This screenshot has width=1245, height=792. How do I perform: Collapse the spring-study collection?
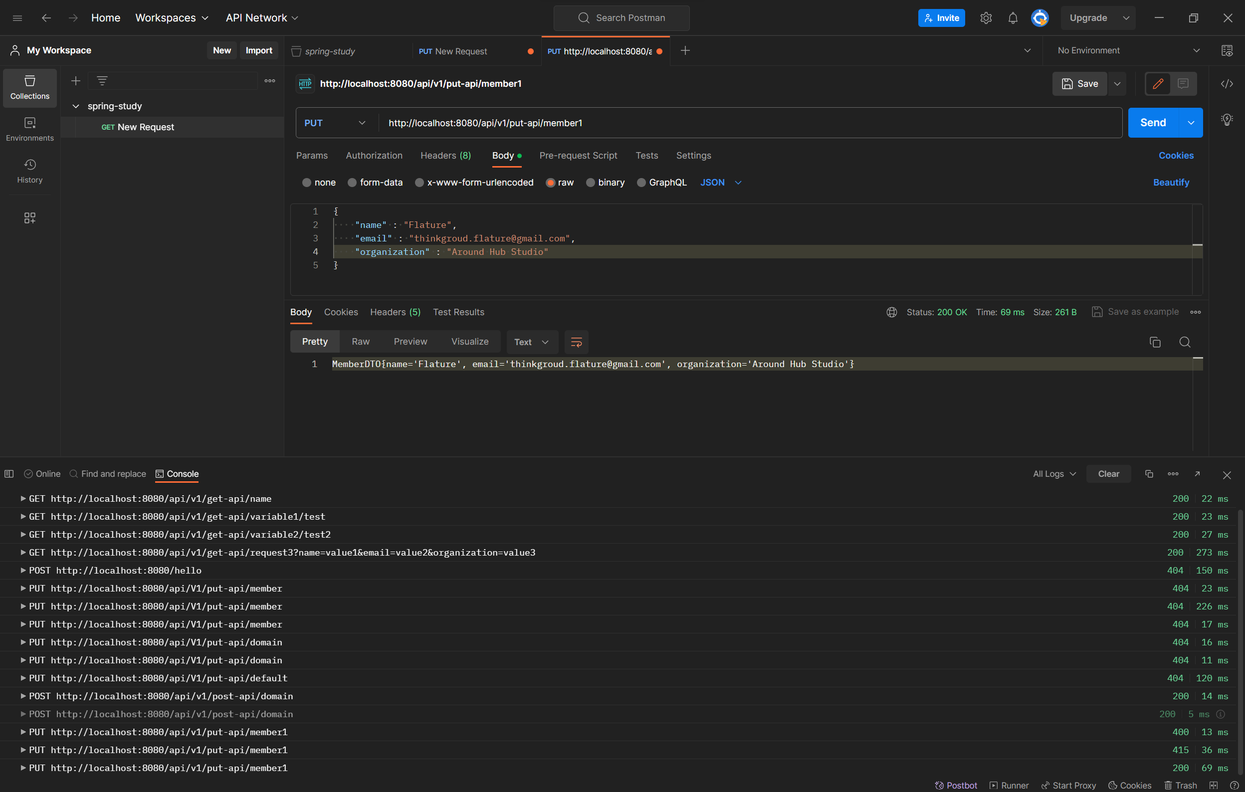75,107
